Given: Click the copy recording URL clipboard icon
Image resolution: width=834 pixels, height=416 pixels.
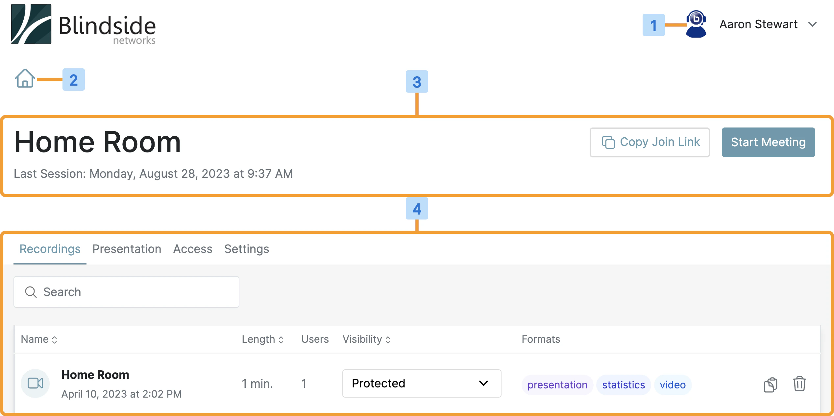Looking at the screenshot, I should tap(771, 384).
